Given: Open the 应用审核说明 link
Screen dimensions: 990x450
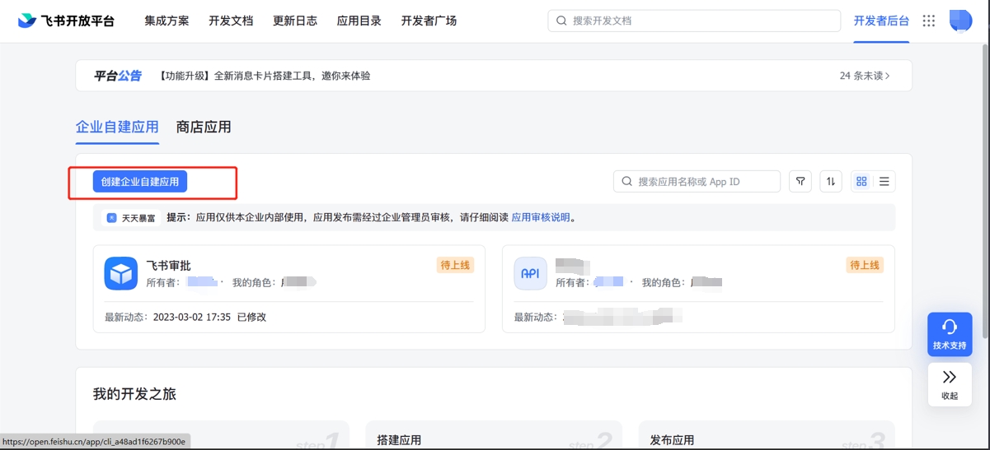Looking at the screenshot, I should tap(541, 217).
